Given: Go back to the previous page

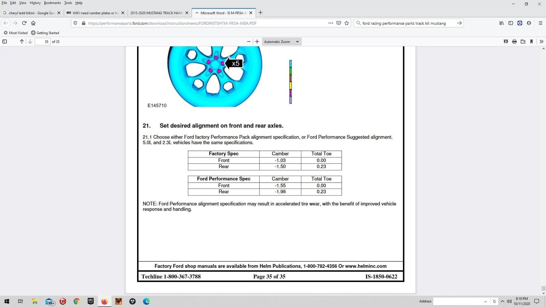Looking at the screenshot, I should click(6, 23).
